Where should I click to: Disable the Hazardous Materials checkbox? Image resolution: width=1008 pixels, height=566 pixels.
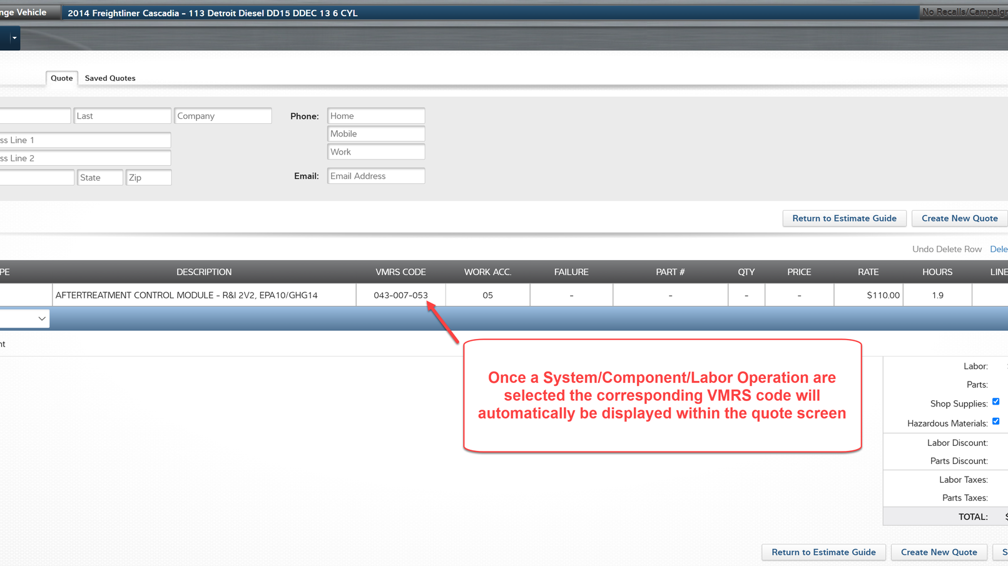tap(996, 422)
